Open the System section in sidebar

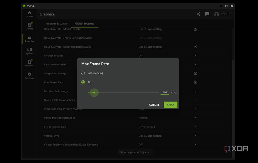click(29, 51)
